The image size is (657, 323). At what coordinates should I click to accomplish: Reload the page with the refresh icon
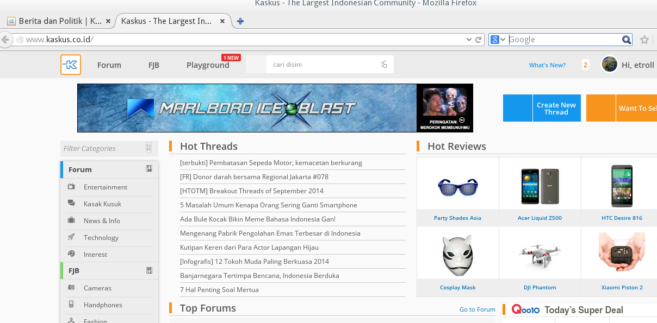[479, 40]
